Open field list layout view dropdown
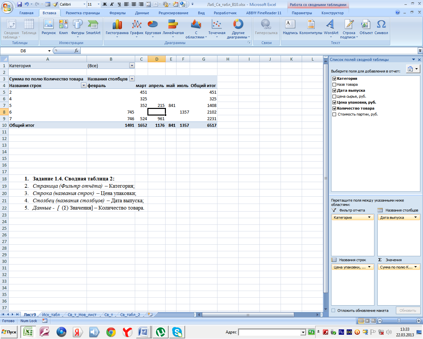Image resolution: width=423 pixels, height=339 pixels. (x=413, y=69)
